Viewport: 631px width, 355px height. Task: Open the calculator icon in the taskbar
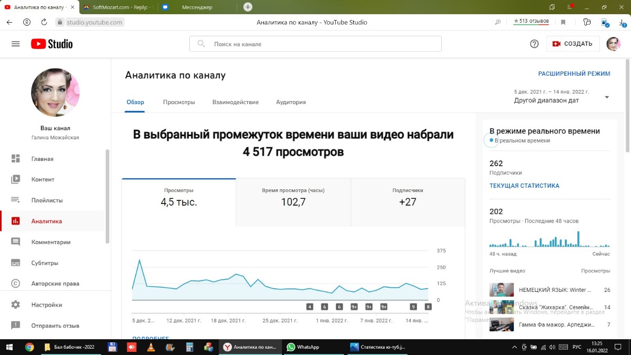190,347
